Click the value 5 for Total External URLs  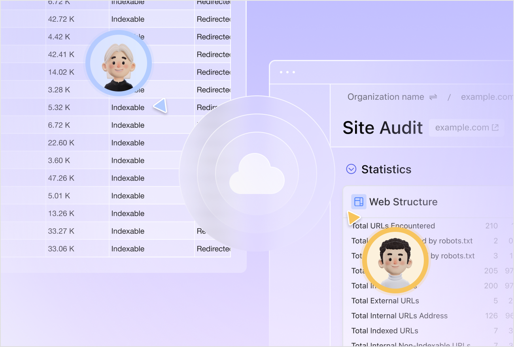[496, 301]
